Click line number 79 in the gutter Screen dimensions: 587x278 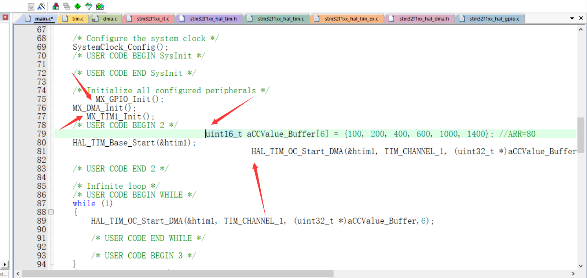click(41, 134)
